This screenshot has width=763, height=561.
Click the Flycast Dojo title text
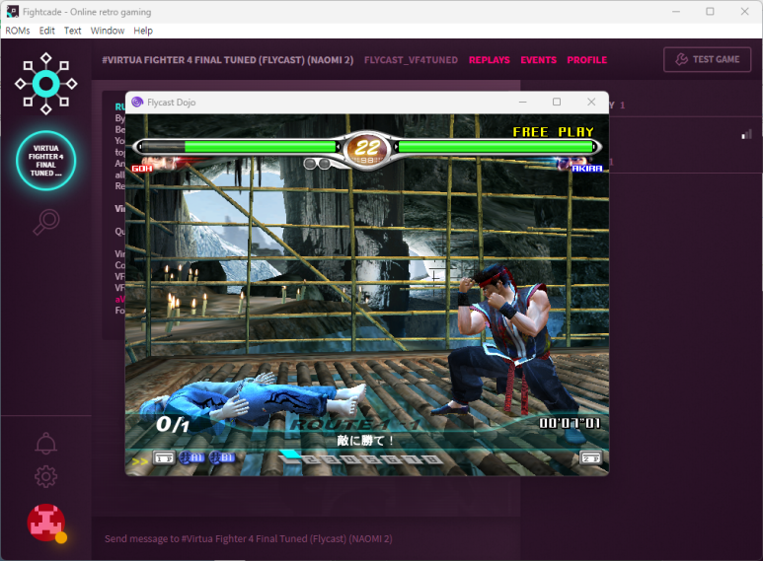tap(172, 103)
